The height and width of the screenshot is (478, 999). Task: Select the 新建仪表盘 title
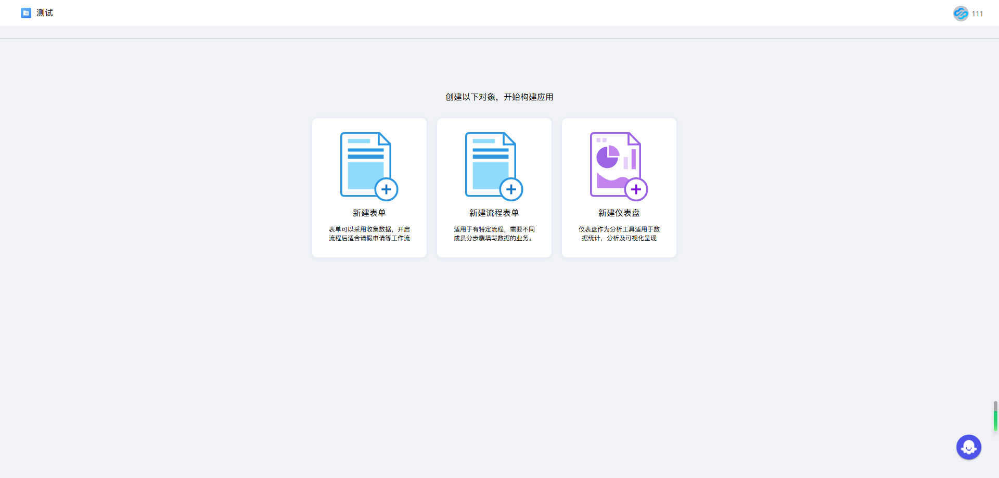[619, 213]
